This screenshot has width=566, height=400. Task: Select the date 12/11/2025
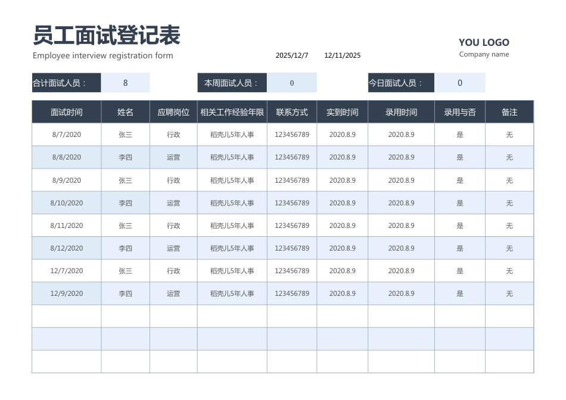[x=342, y=55]
